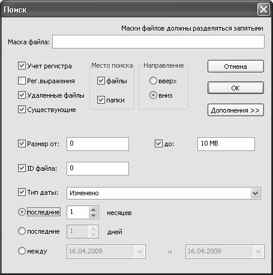Uncheck the Удаленные файлы checkbox
This screenshot has height=275, width=273.
click(x=22, y=95)
